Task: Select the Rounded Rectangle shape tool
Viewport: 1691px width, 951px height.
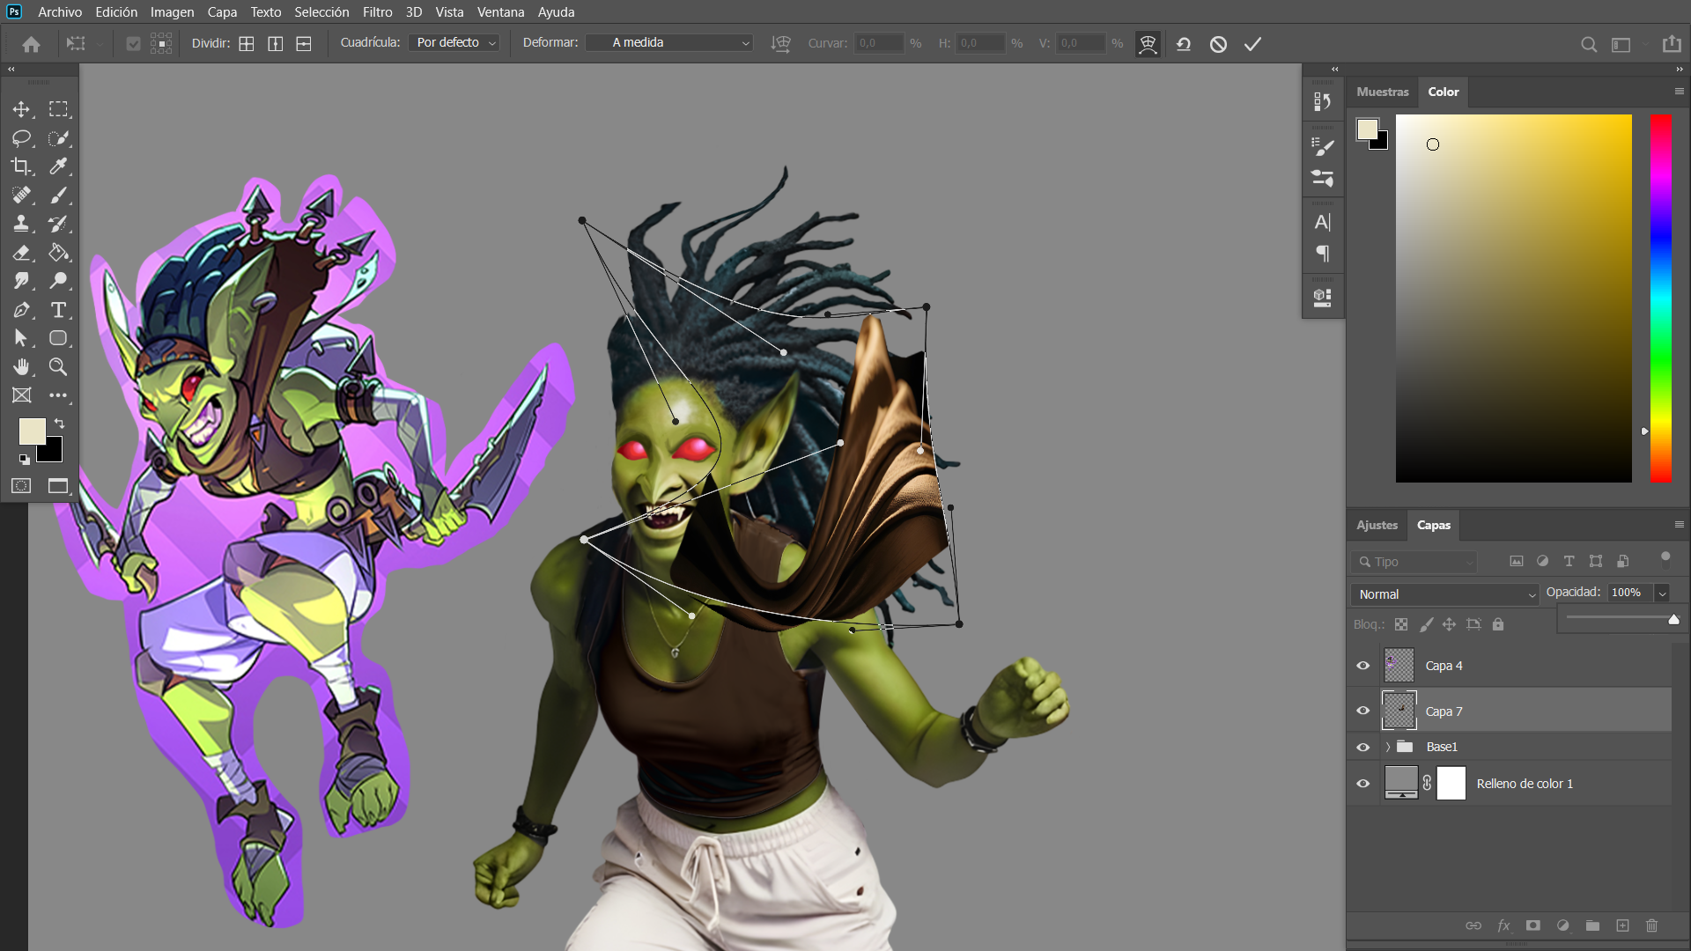Action: [x=58, y=338]
